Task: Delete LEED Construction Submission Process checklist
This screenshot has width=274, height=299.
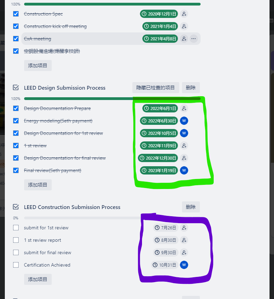Action: coord(191,207)
